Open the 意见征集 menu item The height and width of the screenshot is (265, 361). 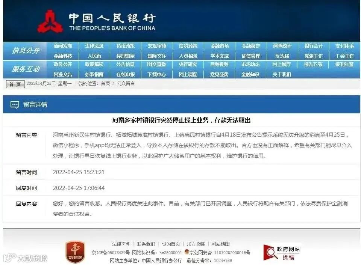(219, 74)
